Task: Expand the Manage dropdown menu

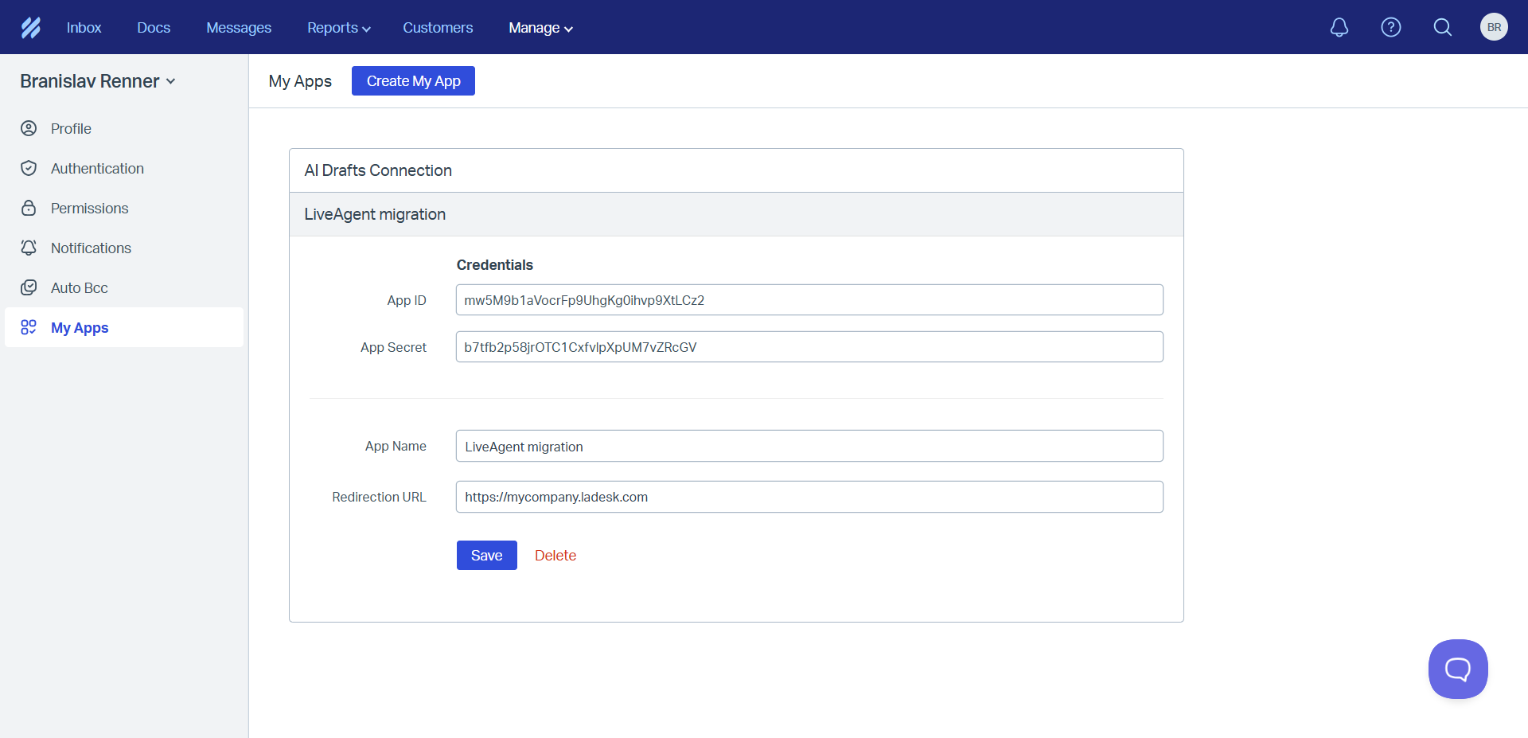Action: coord(540,28)
